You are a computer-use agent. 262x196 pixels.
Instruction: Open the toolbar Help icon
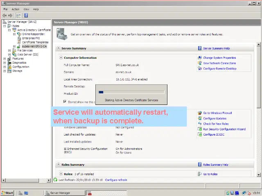tap(26, 16)
